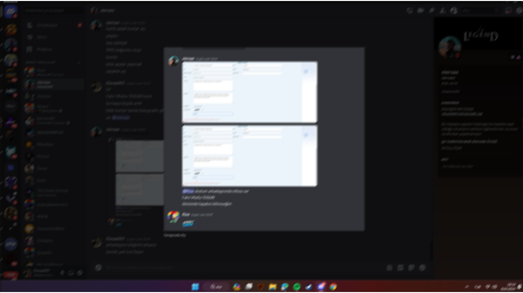Viewport: 523px width, 293px height.
Task: Open the Discord help icon
Action: (519, 10)
